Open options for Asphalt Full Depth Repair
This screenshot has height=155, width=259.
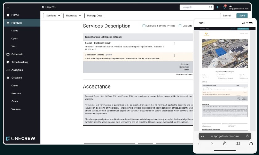click(x=174, y=44)
